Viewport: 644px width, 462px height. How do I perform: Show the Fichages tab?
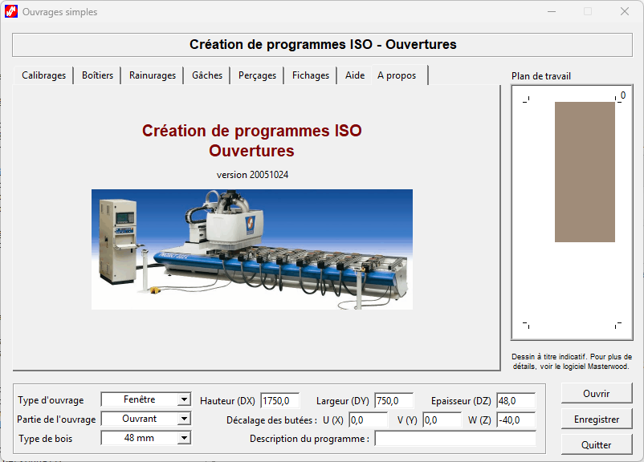tap(311, 75)
